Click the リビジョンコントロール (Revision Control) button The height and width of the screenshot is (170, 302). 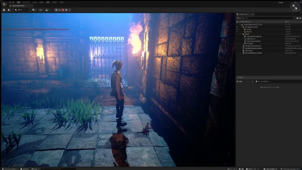click(291, 169)
